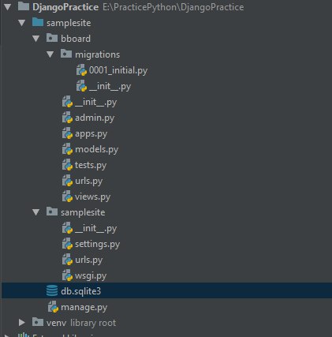Click the Python icon of bboard urls.py
The image size is (332, 337).
pyautogui.click(x=67, y=181)
